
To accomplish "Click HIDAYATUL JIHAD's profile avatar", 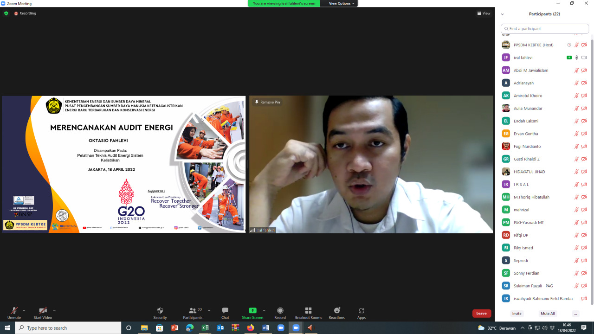I will tap(506, 172).
